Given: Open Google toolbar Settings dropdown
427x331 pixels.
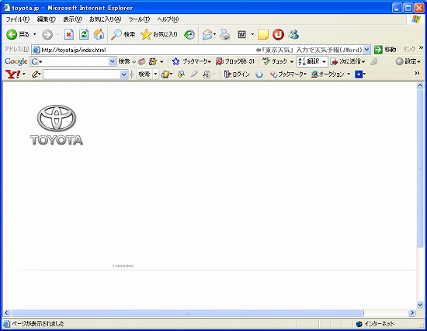Looking at the screenshot, I should pos(418,61).
